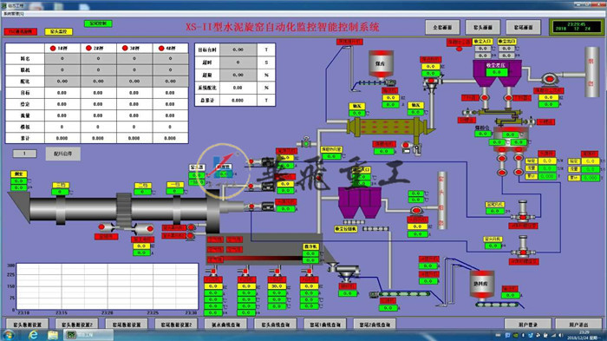Click the fan beside the 烟囱 chimney
This screenshot has width=607, height=341.
point(548,79)
